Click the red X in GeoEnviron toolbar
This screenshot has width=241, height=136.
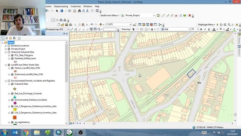pyautogui.click(x=190, y=15)
